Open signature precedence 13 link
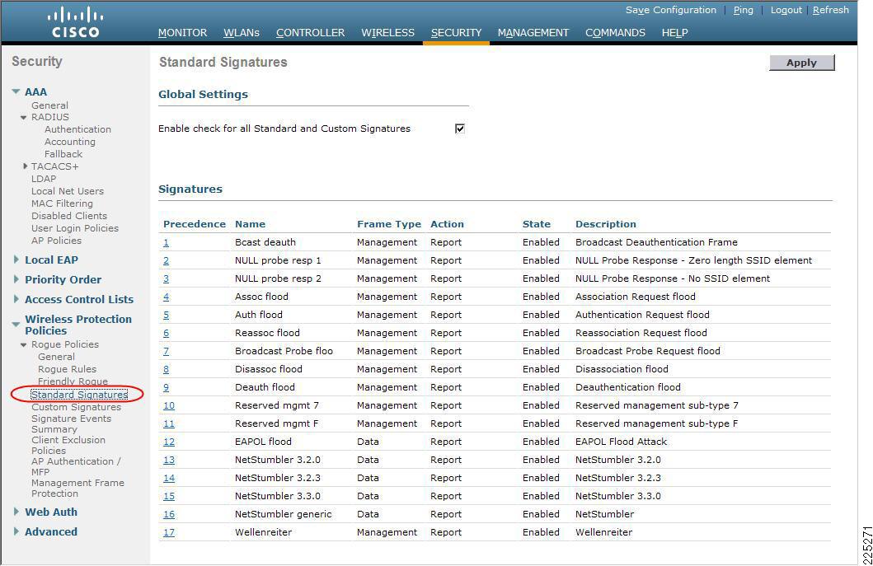Screen dimensions: 873x566 [x=169, y=461]
